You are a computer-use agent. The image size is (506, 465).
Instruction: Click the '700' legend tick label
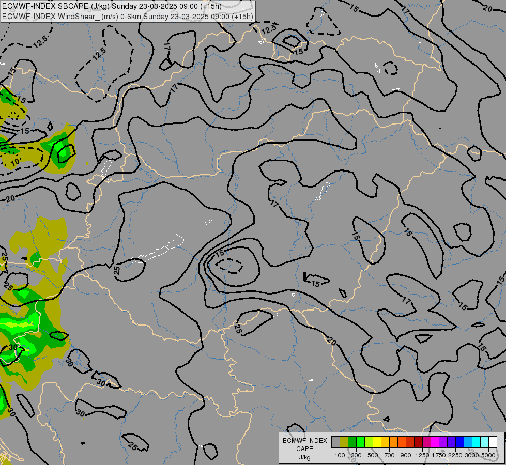(x=390, y=455)
